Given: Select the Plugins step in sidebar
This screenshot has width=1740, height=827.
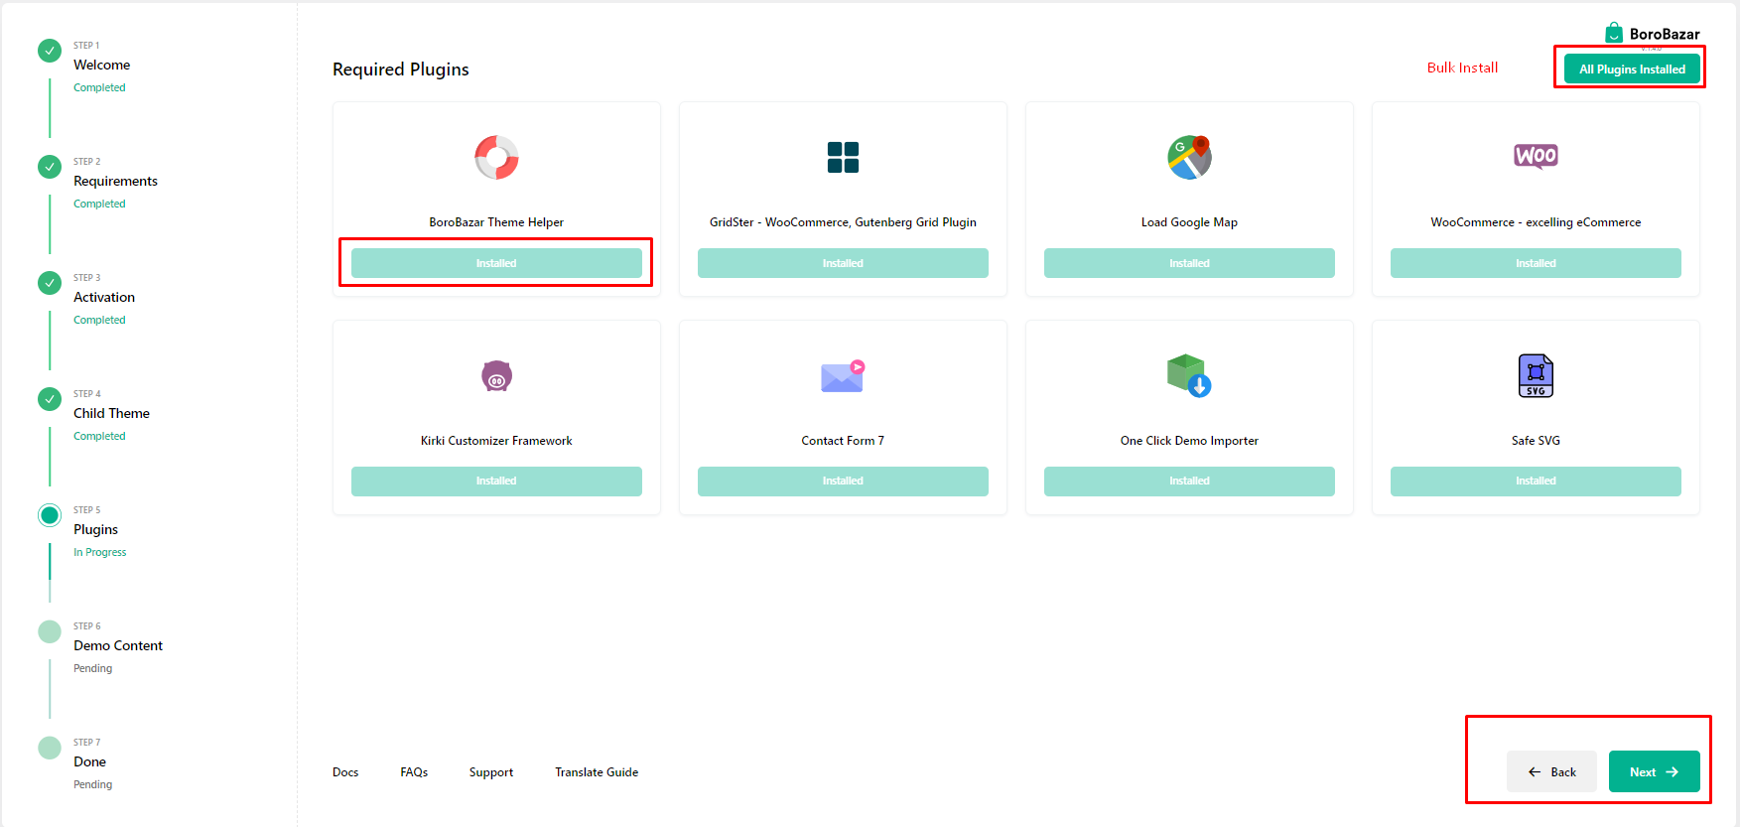Looking at the screenshot, I should [x=95, y=529].
